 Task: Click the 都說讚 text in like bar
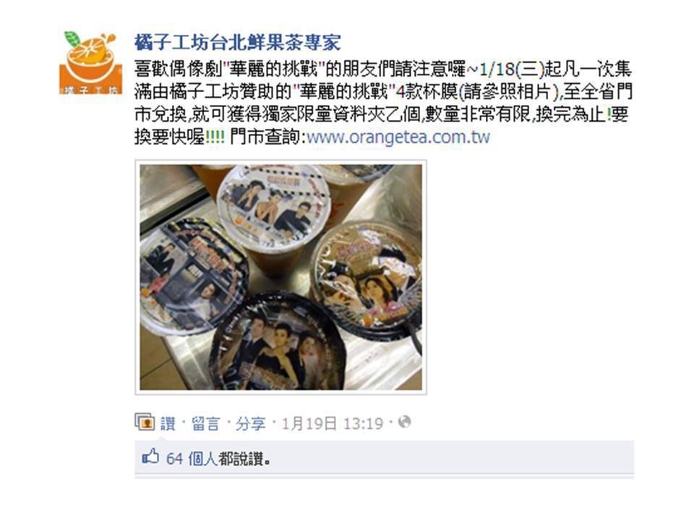(244, 458)
